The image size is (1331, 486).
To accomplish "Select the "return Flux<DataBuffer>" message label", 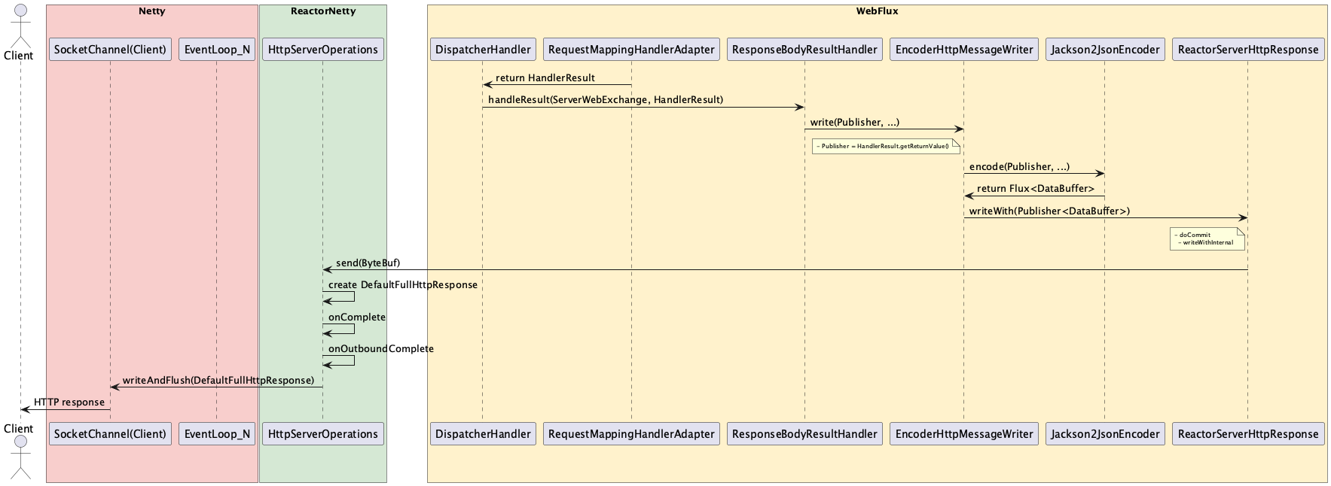I will coord(1036,189).
